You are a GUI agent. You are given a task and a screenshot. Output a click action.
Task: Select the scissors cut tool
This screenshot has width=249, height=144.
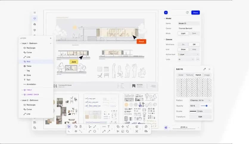(118, 131)
